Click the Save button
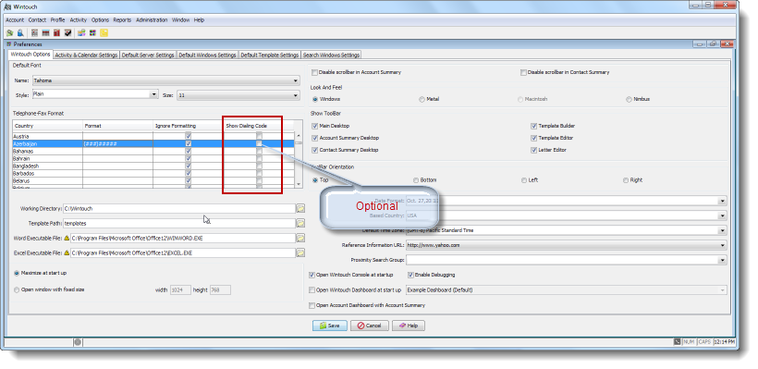Image resolution: width=758 pixels, height=369 pixels. coord(329,326)
